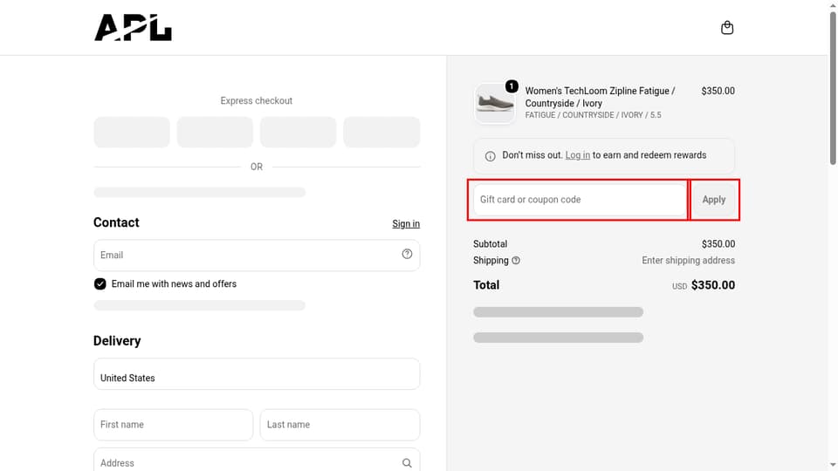Click the 'Express checkout' label
This screenshot has height=471, width=838.
click(257, 100)
